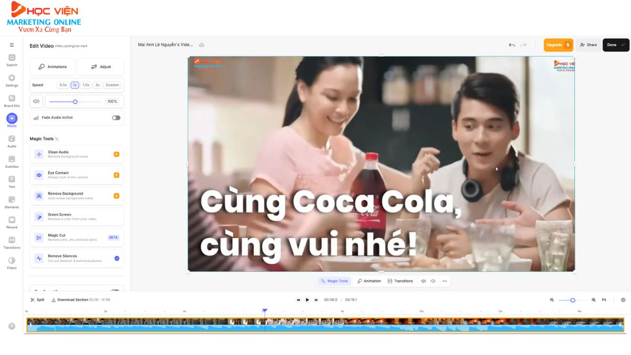Mute audio using speaker icon in Edit panel
631x355 pixels.
(x=36, y=102)
